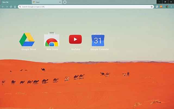Close the Apps tab
This screenshot has height=109, width=174.
pos(60,2)
